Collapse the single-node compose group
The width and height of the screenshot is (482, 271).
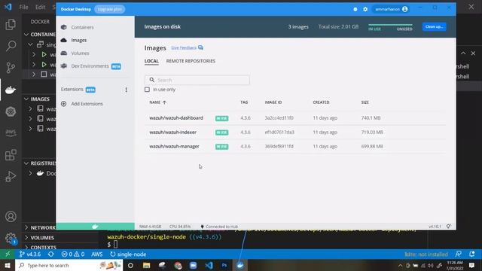point(30,44)
